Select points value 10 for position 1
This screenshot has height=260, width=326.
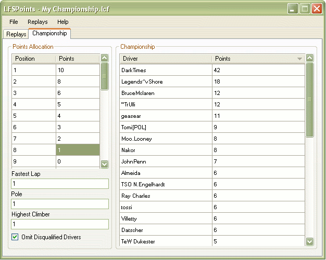click(x=78, y=70)
